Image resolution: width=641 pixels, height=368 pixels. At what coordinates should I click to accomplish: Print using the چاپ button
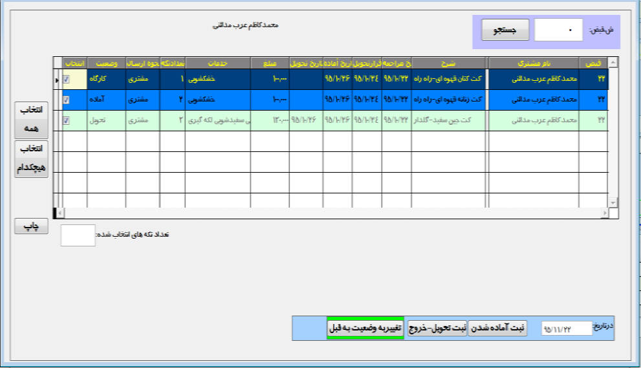pyautogui.click(x=32, y=226)
